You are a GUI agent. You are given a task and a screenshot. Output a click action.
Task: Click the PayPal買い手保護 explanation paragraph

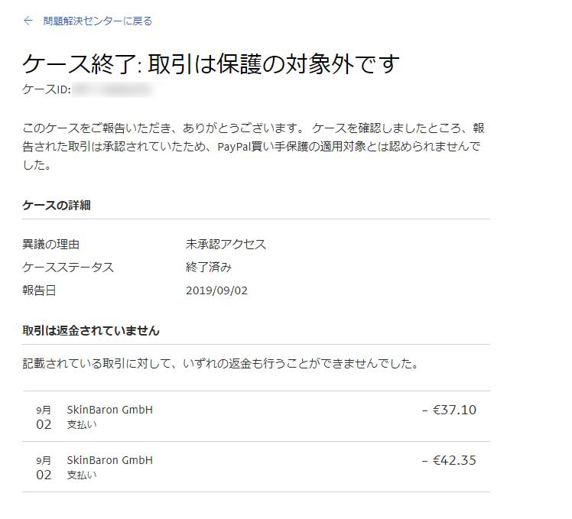253,146
